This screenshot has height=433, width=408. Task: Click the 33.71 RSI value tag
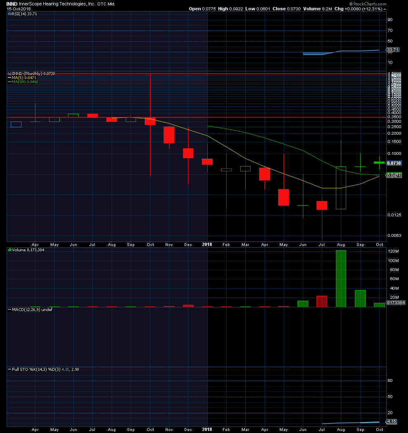coord(392,50)
